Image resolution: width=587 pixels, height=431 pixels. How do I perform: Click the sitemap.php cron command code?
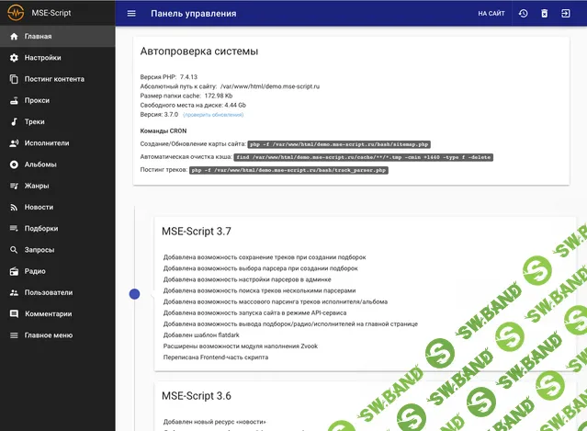(x=339, y=144)
